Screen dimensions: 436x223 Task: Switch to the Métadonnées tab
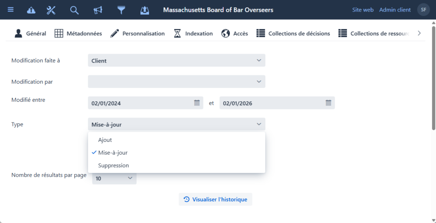(78, 34)
